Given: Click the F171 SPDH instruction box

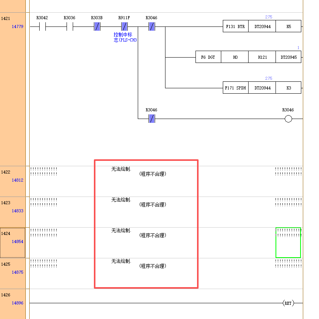Looking at the screenshot, I should click(235, 88).
